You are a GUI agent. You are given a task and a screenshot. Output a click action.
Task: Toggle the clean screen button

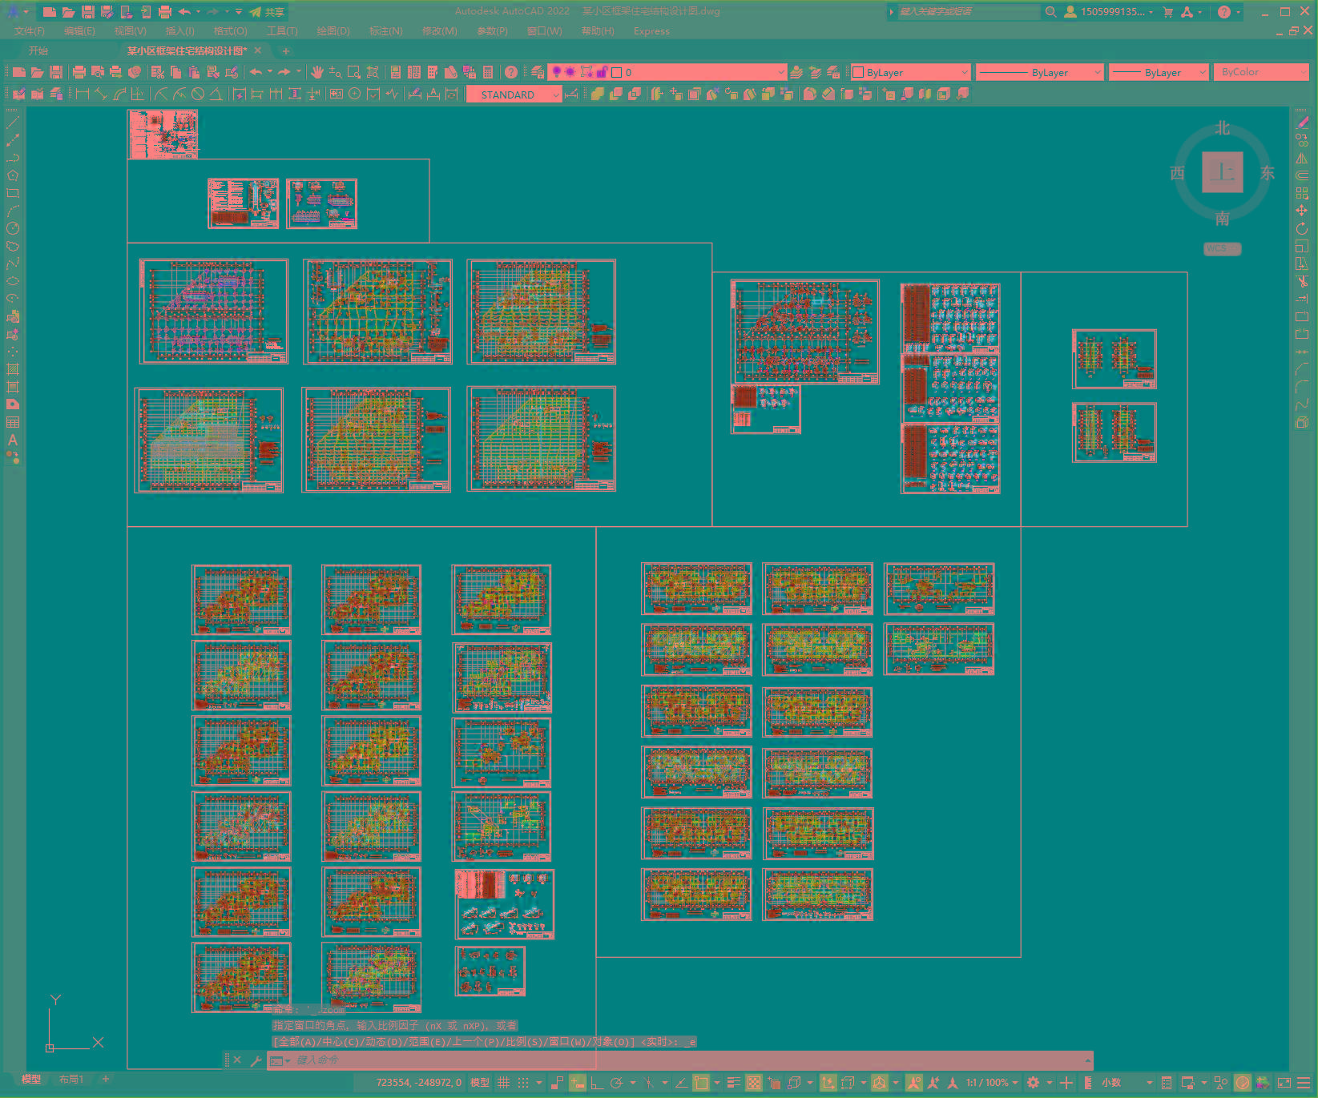pyautogui.click(x=1284, y=1083)
